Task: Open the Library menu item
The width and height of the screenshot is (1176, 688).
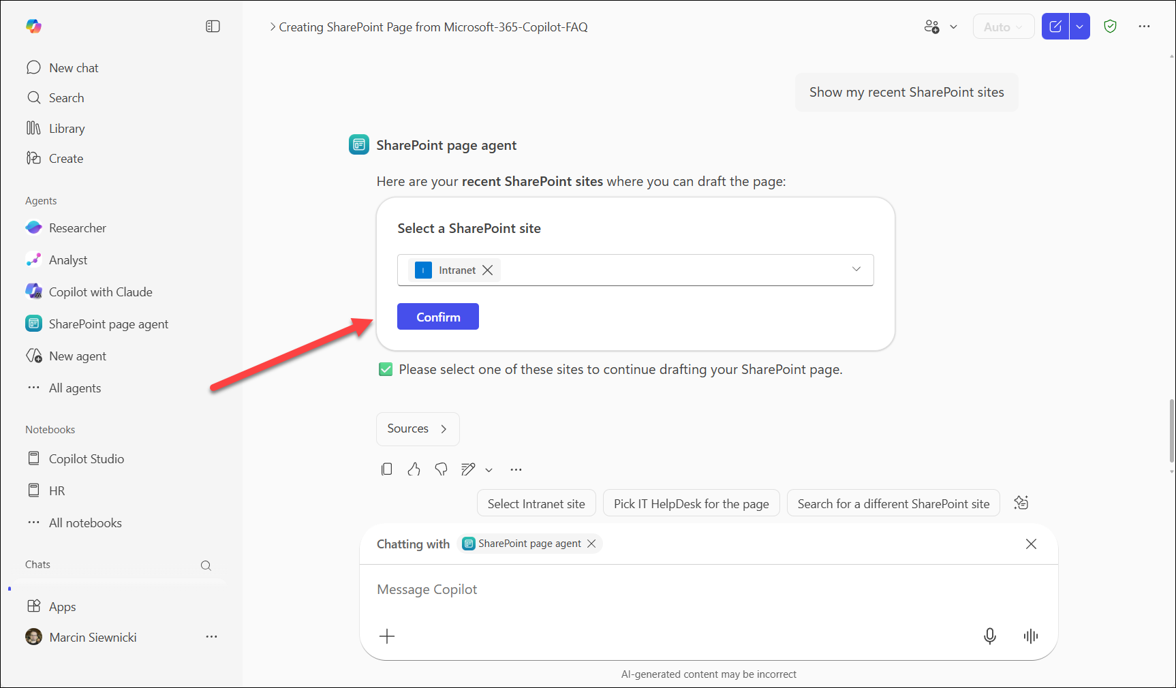Action: pyautogui.click(x=67, y=129)
